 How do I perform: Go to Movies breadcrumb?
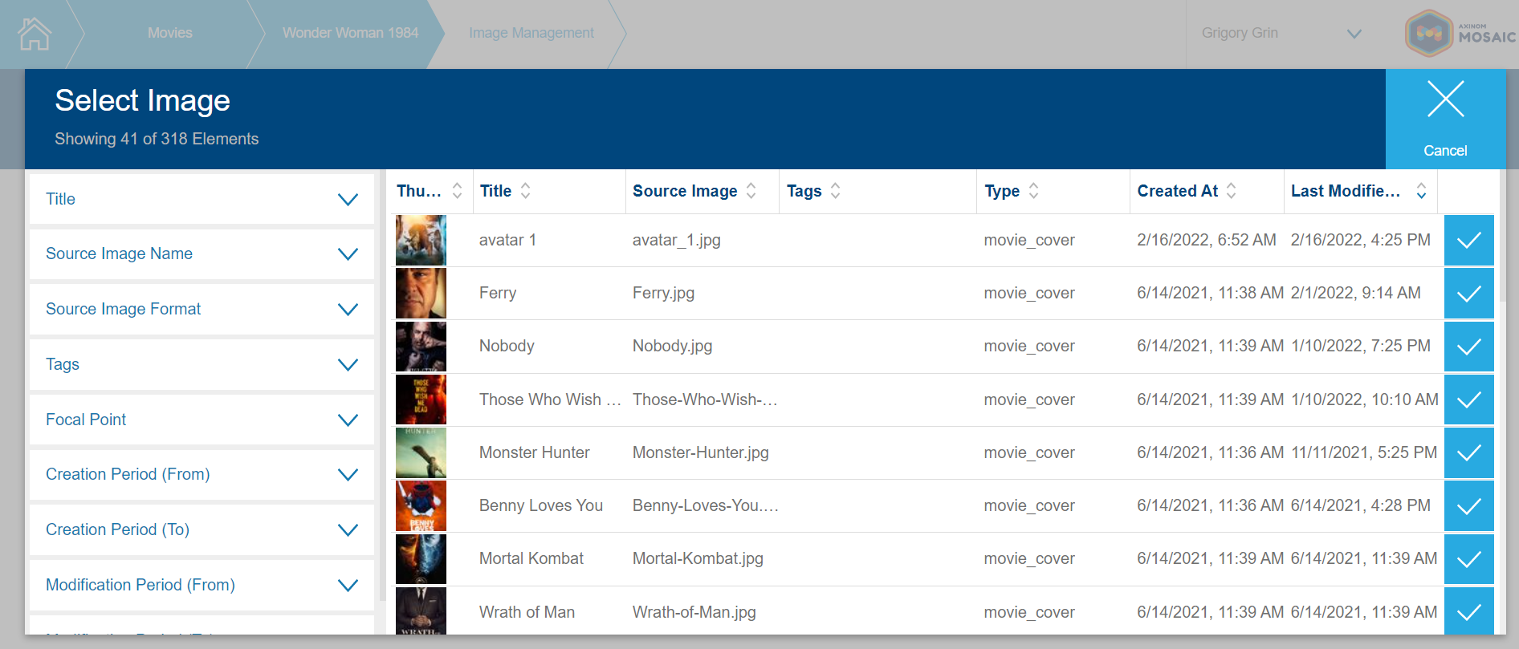pyautogui.click(x=169, y=34)
